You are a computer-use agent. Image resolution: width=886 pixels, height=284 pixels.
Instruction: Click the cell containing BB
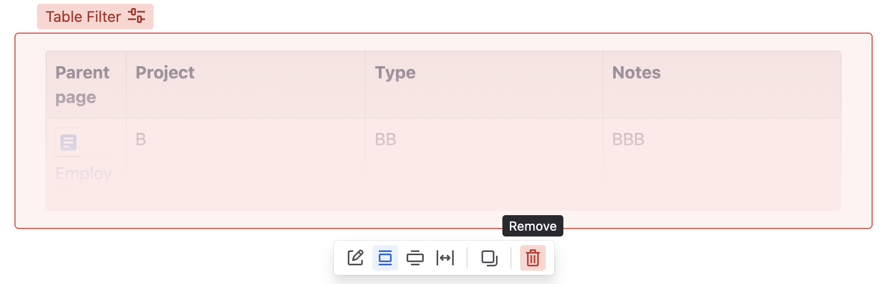484,152
